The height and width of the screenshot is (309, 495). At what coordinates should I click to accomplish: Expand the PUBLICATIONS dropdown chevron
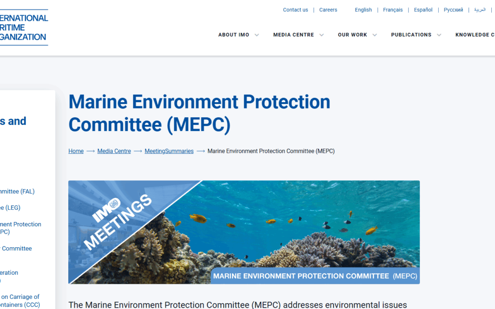click(439, 34)
